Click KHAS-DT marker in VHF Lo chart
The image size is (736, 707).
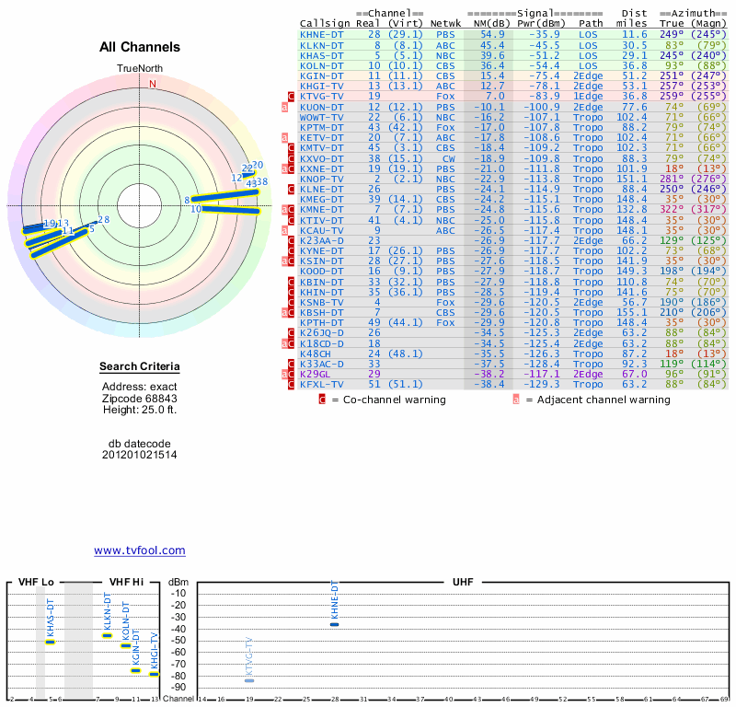point(50,641)
